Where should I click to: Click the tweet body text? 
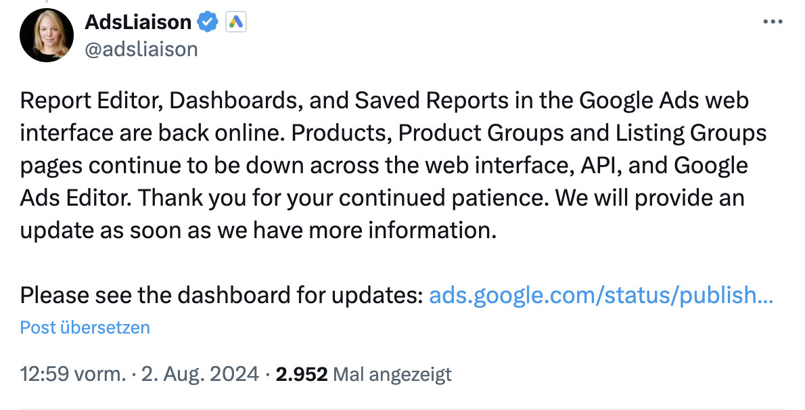pyautogui.click(x=386, y=164)
